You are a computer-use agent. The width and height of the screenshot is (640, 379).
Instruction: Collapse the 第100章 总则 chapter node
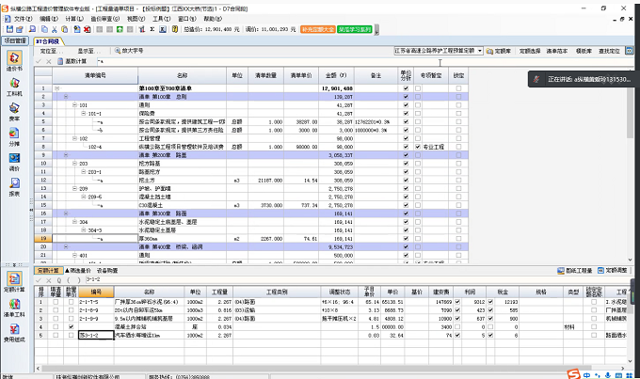click(x=66, y=97)
